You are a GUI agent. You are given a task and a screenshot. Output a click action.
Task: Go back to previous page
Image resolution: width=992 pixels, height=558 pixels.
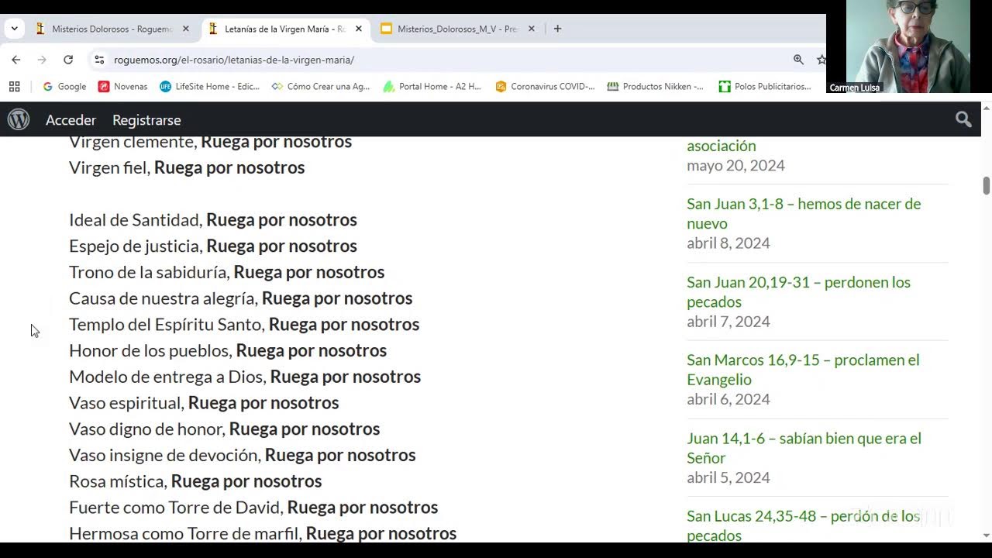click(16, 60)
